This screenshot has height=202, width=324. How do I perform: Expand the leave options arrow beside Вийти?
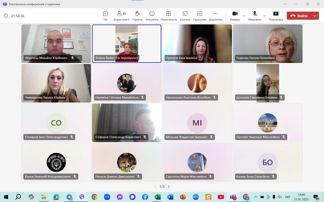tap(315, 16)
